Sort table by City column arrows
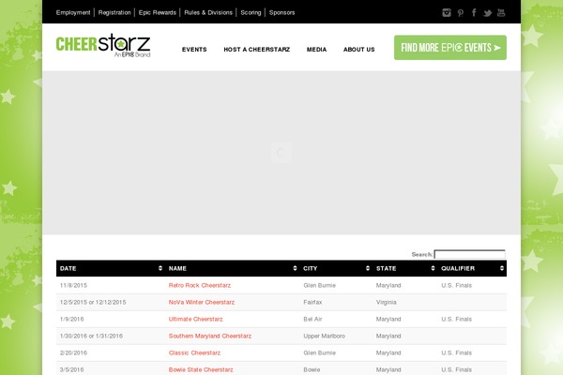Viewport: 563px width, 375px height. coord(368,268)
